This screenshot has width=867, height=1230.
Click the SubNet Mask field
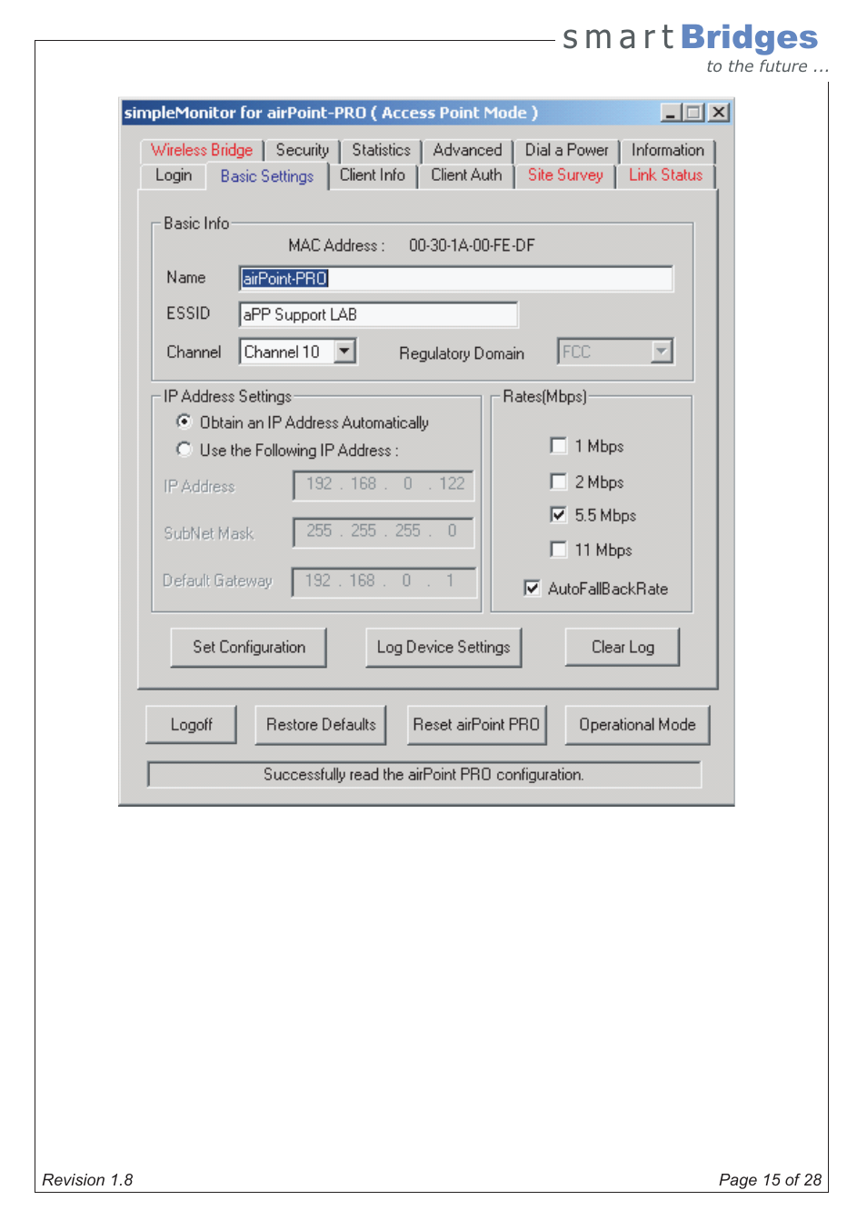[384, 531]
